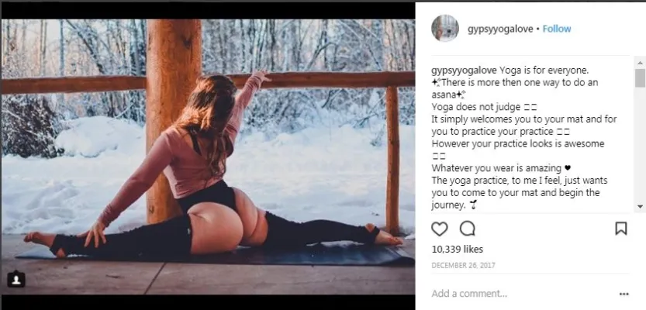Click the caption scrollbar up arrow
Screen dimensions: 646x310
640,61
